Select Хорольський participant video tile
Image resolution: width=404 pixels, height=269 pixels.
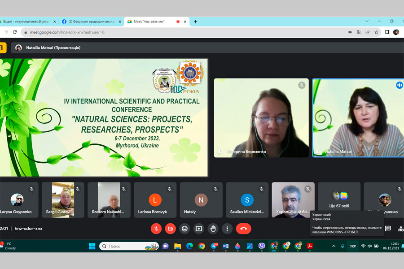pyautogui.click(x=293, y=200)
